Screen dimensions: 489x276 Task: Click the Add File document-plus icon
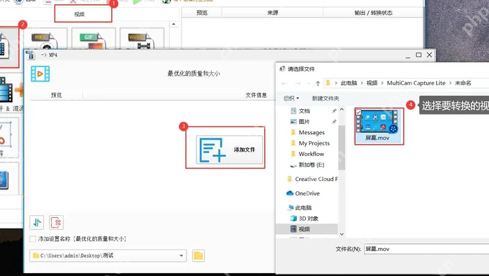pyautogui.click(x=212, y=150)
